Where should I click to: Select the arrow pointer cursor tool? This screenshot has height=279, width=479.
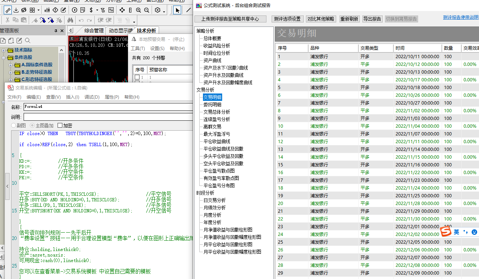[x=178, y=10]
